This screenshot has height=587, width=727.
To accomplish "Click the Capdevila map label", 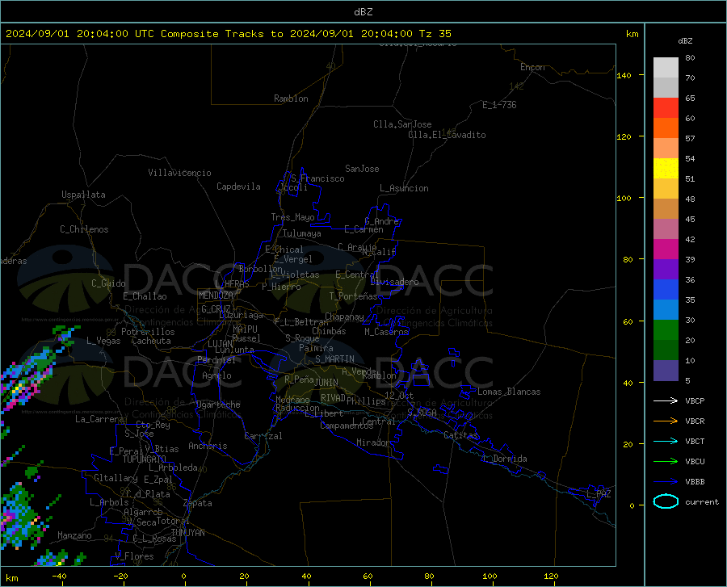I will click(238, 187).
